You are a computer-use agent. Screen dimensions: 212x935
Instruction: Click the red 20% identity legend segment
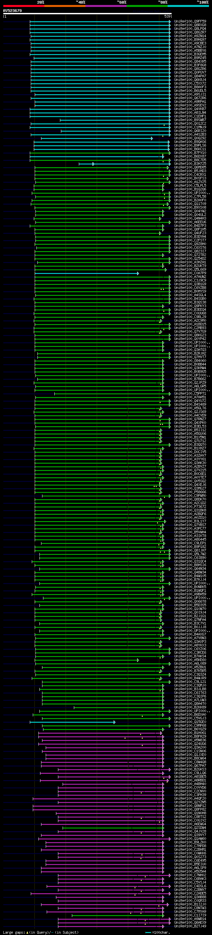pos(24,6)
